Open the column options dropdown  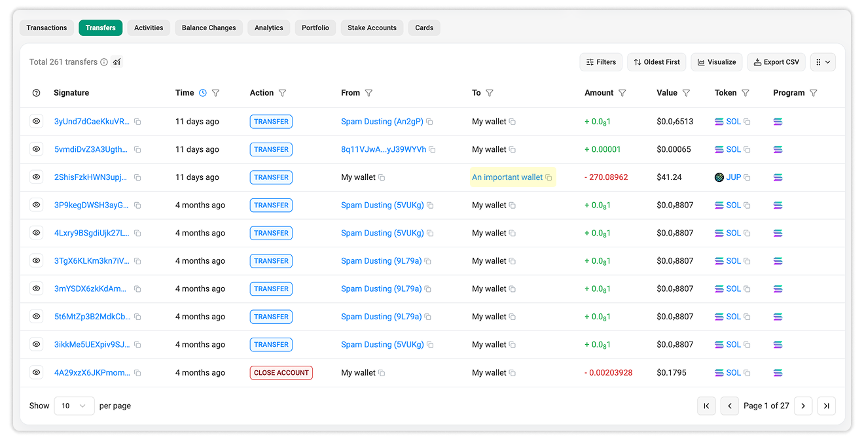823,62
